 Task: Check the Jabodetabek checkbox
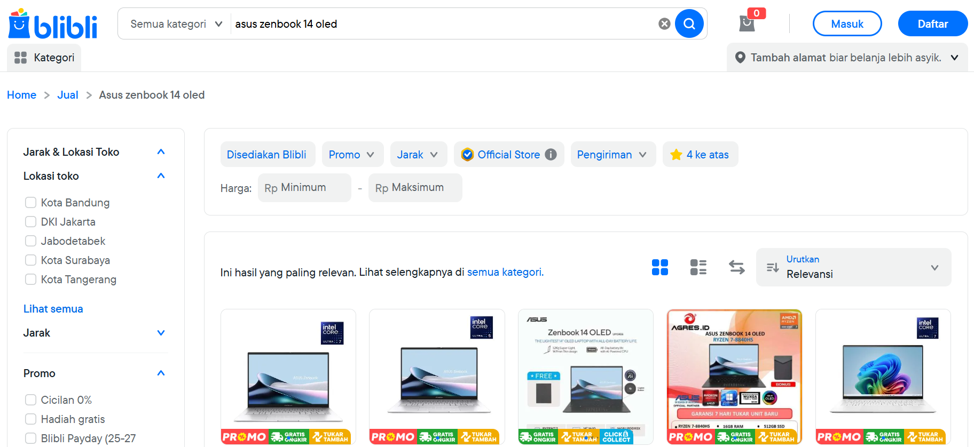click(x=31, y=241)
